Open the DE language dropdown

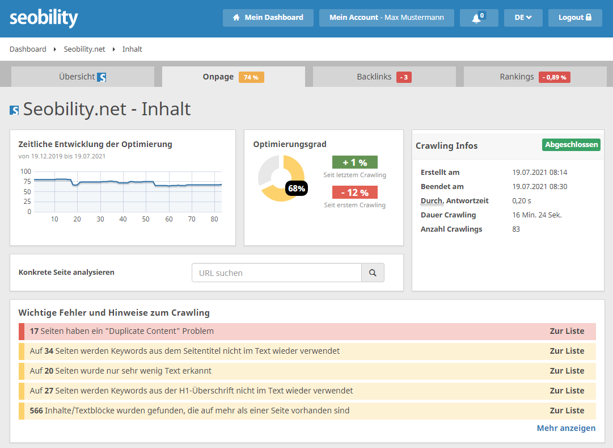[x=523, y=18]
